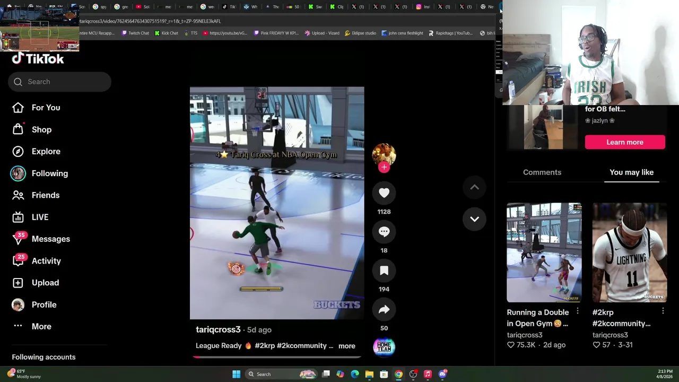Go to my Profile page
Viewport: 679px width, 382px height.
click(x=34, y=305)
